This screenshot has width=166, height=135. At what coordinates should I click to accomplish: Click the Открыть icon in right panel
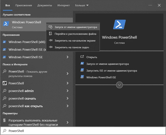82,57
